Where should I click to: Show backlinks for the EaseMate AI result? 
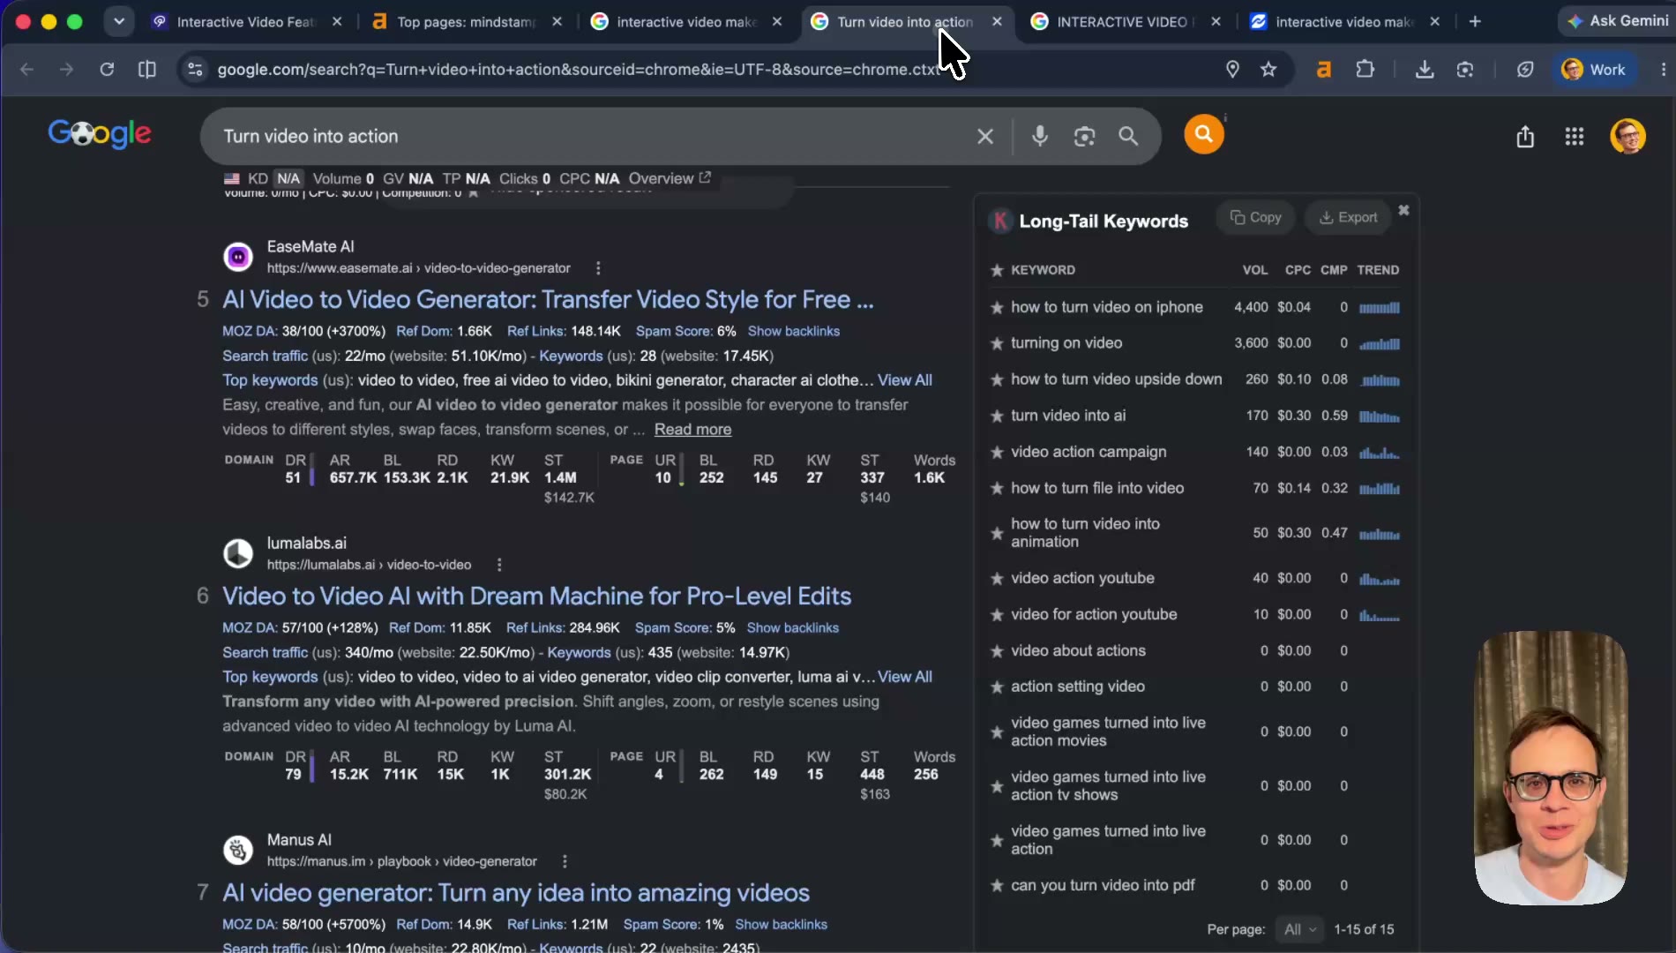794,331
